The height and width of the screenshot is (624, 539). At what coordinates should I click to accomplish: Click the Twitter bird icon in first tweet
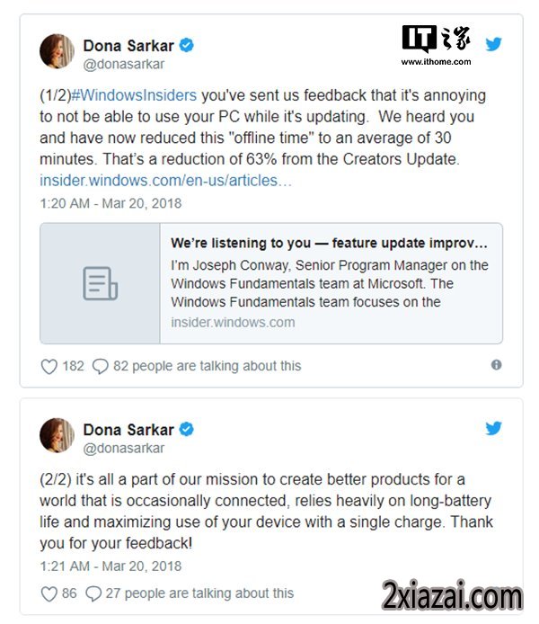tap(493, 44)
